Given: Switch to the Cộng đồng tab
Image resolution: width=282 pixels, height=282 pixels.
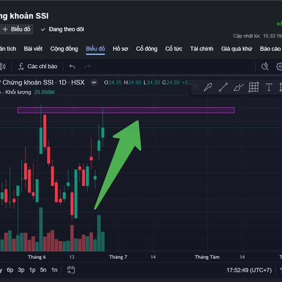Looking at the screenshot, I should 64,49.
